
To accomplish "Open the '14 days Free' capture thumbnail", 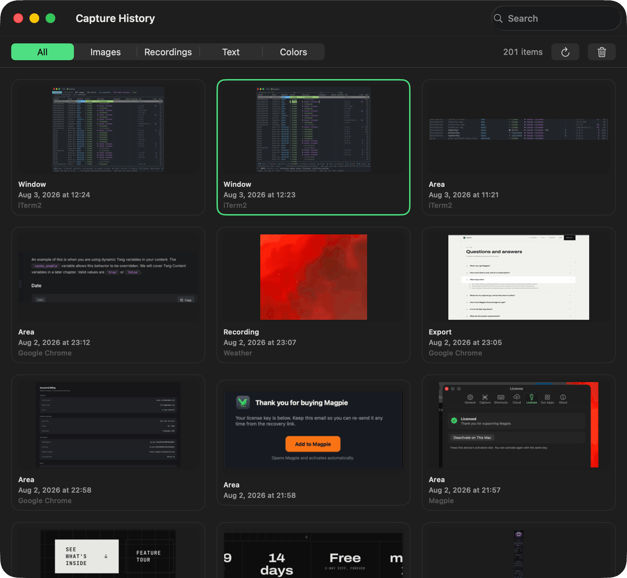I will [x=313, y=555].
